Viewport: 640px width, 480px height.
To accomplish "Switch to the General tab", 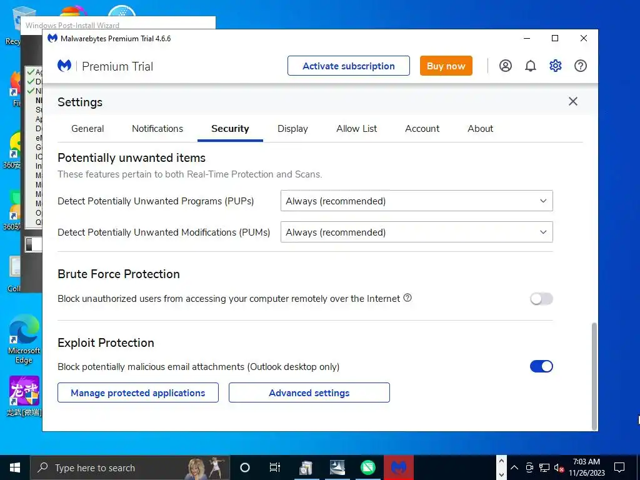I will pyautogui.click(x=87, y=129).
